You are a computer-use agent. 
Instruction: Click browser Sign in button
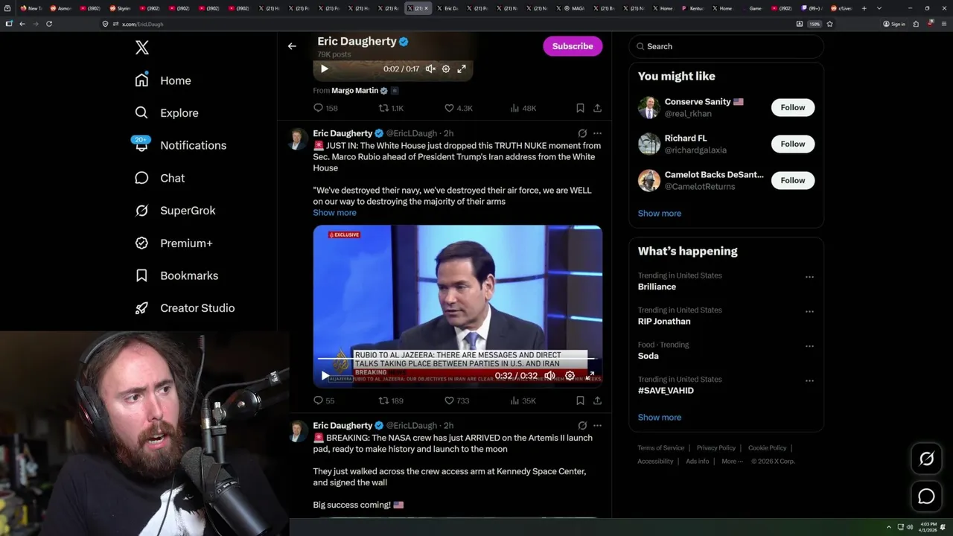pyautogui.click(x=894, y=24)
